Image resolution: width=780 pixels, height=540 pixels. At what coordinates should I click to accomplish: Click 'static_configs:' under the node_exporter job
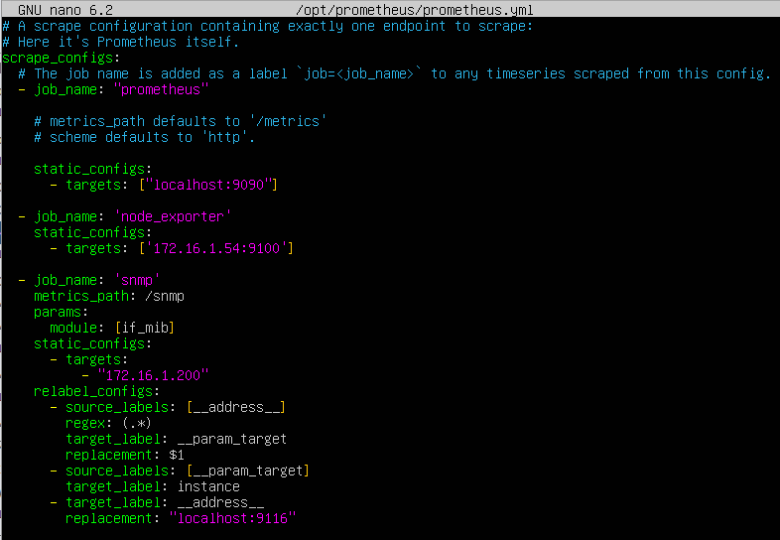[92, 232]
